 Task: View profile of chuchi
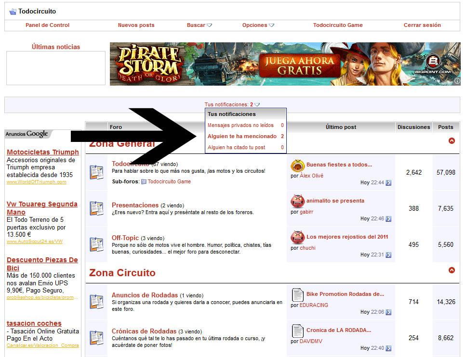click(307, 248)
